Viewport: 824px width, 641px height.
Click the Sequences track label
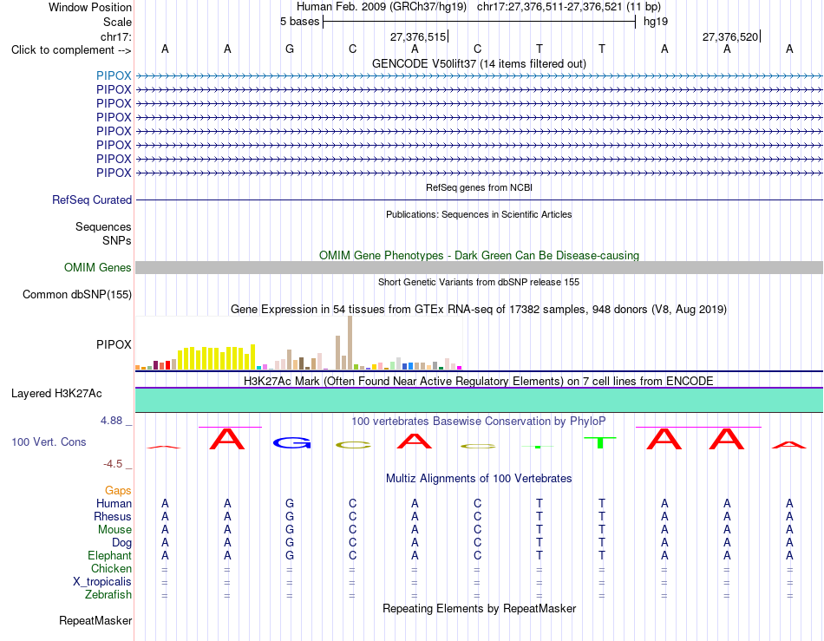(103, 226)
